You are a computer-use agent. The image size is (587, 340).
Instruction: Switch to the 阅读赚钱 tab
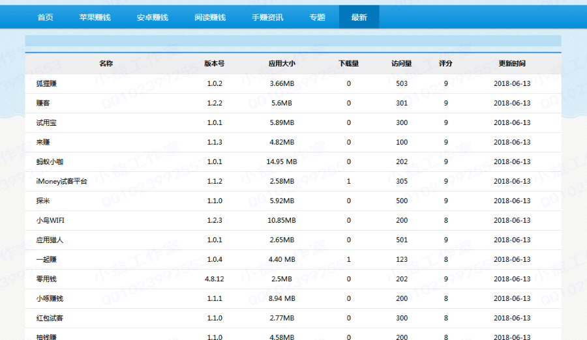point(210,17)
